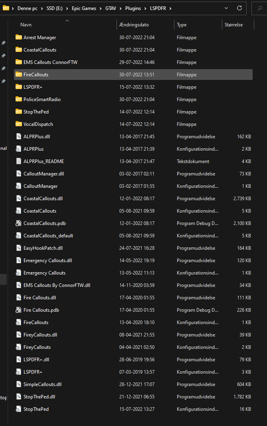Click the LSPDFR+ folder icon

pos(18,87)
